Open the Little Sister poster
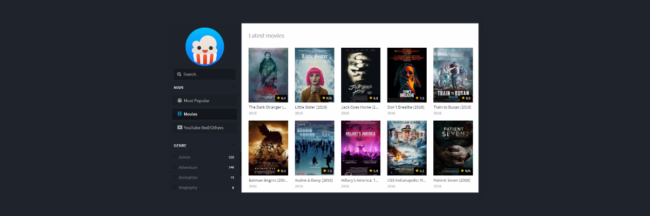 (x=314, y=75)
